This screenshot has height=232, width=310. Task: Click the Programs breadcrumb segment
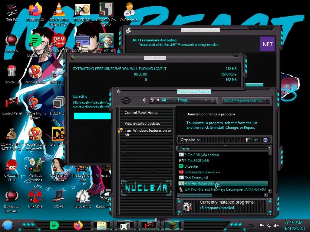tap(184, 100)
